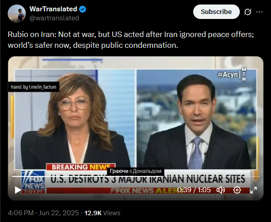
Task: Open the @wartranslated handle link
Action: [x=54, y=18]
